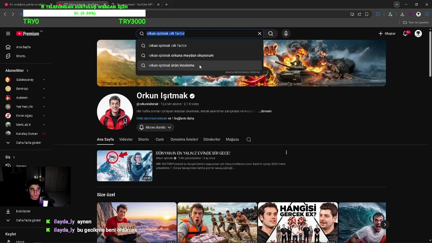Clear the search box with the X
The width and height of the screenshot is (432, 243).
260,33
